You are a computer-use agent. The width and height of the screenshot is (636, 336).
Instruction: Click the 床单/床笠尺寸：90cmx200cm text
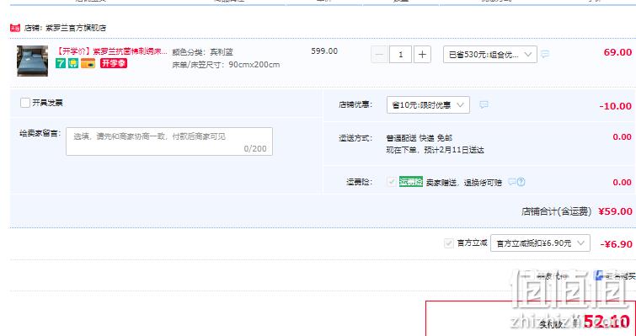pos(226,65)
